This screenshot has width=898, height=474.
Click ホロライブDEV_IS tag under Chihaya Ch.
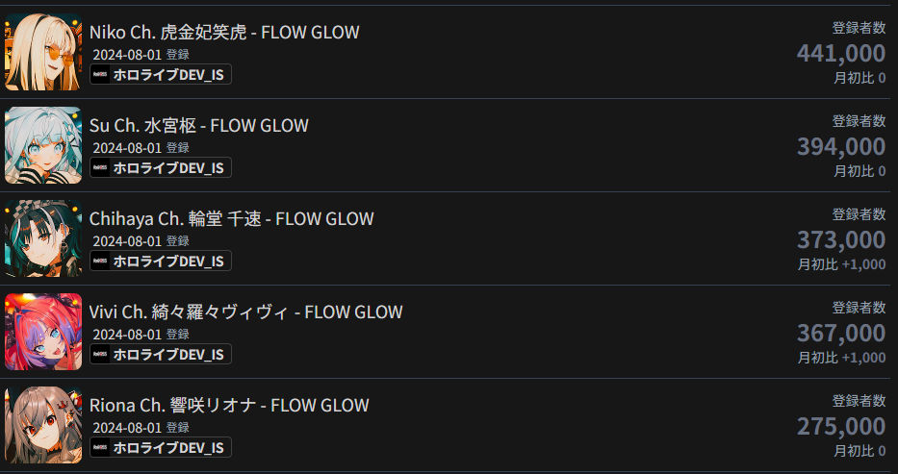tap(161, 261)
